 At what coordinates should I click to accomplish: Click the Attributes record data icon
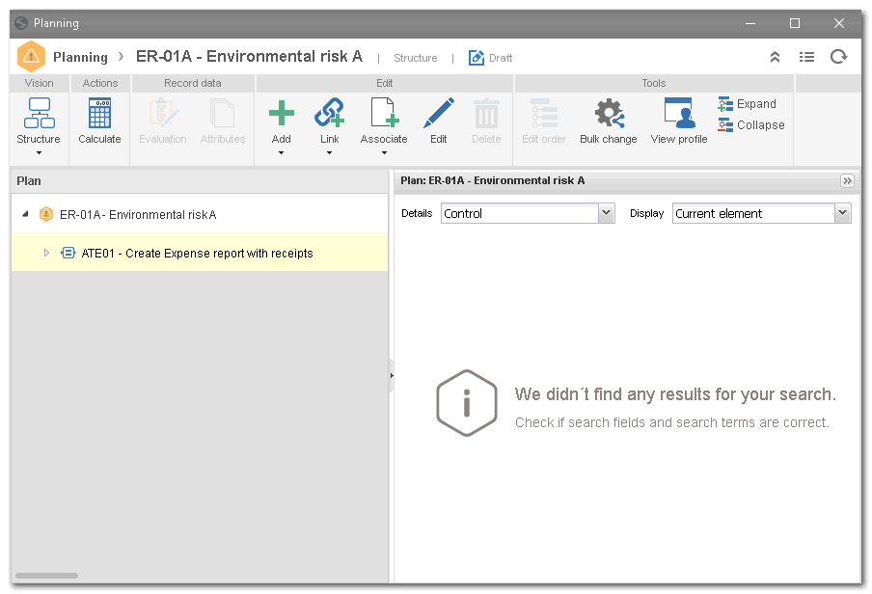[223, 114]
